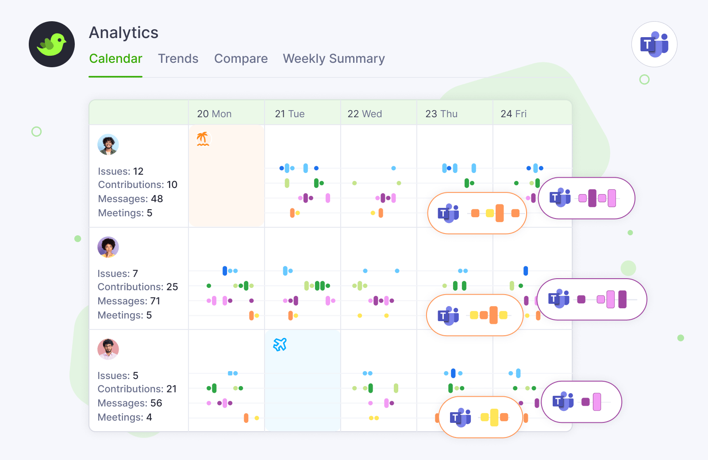The image size is (708, 460).
Task: Click Teams icon in first row orange popup
Action: point(448,213)
